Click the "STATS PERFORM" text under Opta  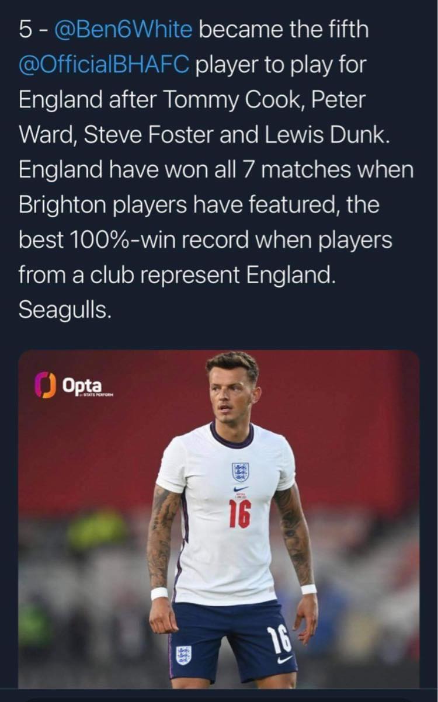(98, 395)
